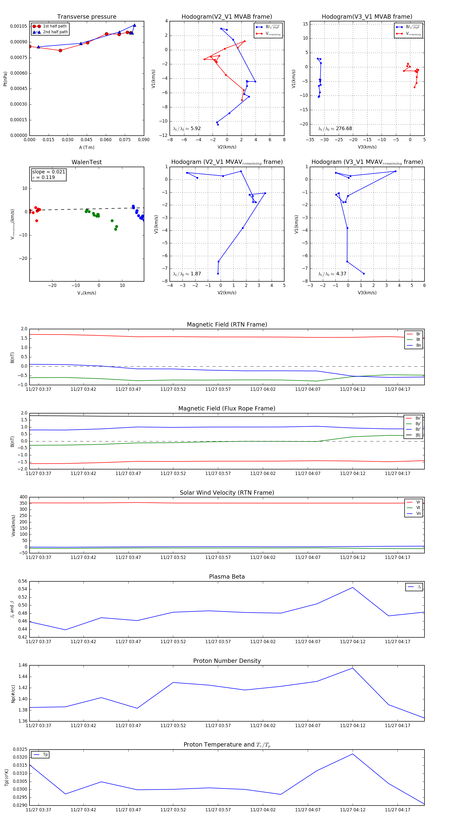This screenshot has height=832, width=454.
Task: Click the Vn legend entry
Action: [414, 514]
